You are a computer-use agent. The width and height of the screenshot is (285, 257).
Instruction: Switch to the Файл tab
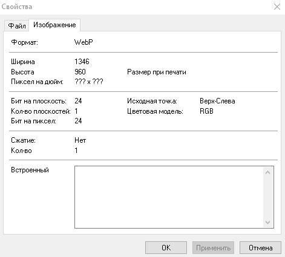[x=17, y=25]
